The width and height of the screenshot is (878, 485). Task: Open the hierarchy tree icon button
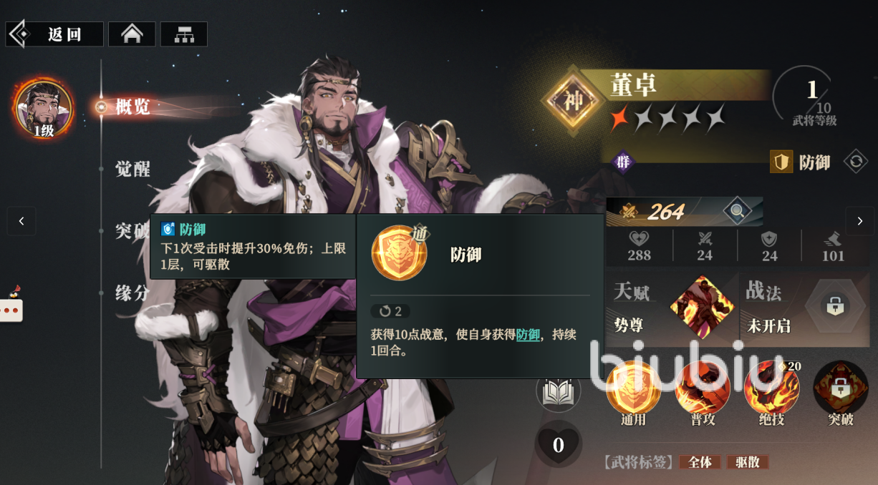click(184, 34)
